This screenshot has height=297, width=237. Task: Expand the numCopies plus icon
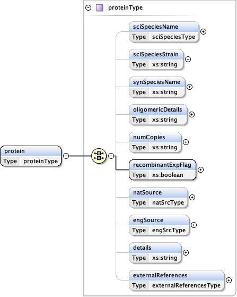tap(186, 142)
